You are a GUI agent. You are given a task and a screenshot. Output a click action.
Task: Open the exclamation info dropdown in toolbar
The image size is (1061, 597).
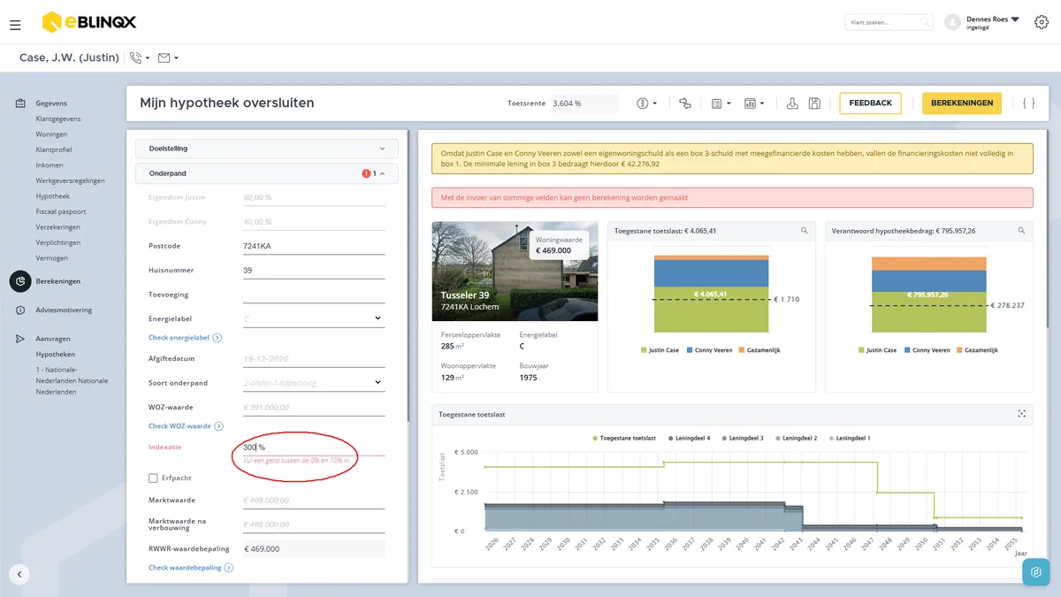point(647,103)
